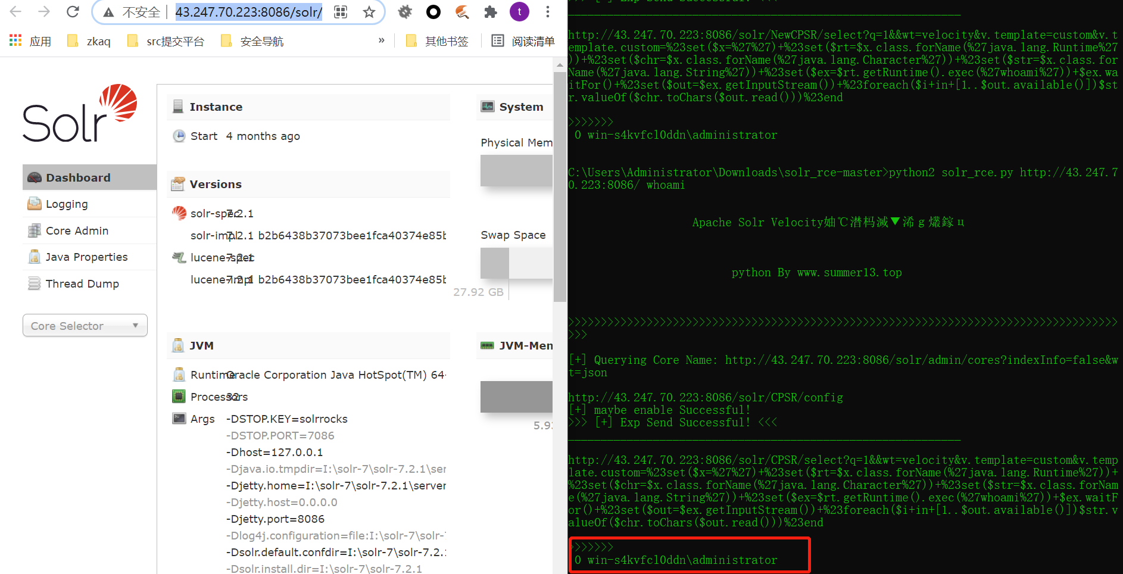This screenshot has height=574, width=1123.
Task: Open Java Properties in the sidebar
Action: point(86,257)
